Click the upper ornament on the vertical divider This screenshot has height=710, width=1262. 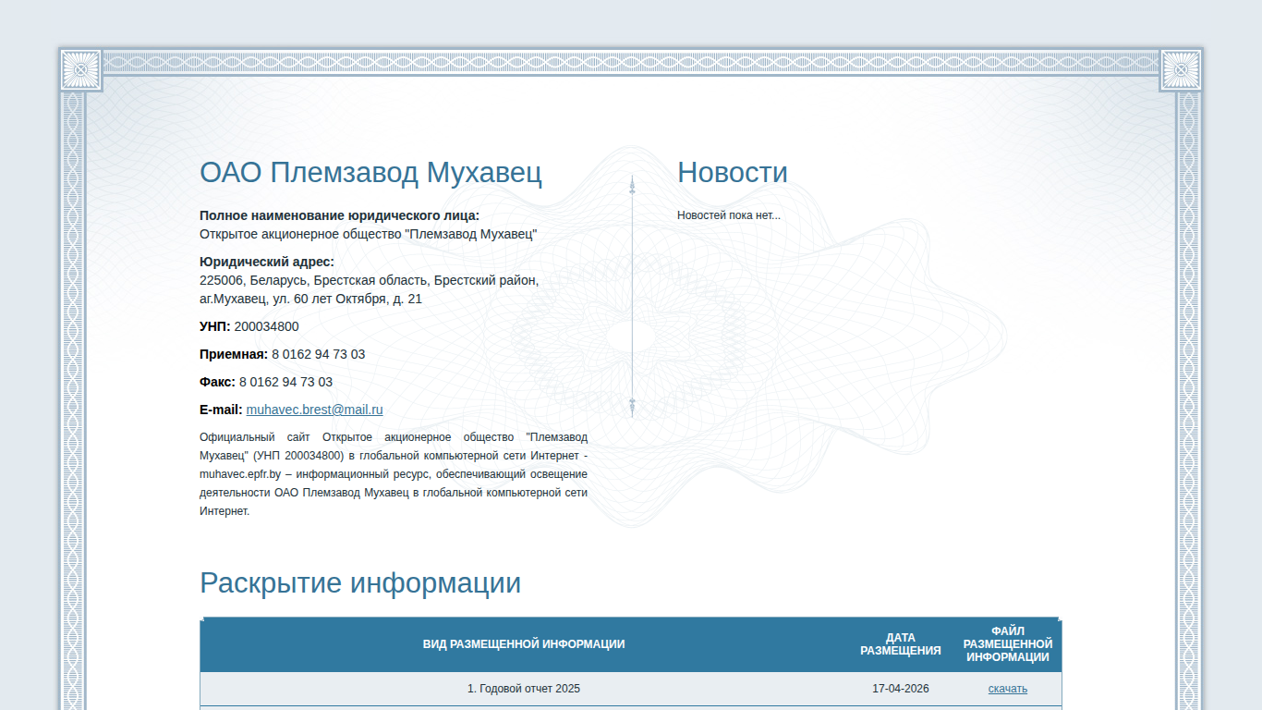click(632, 186)
